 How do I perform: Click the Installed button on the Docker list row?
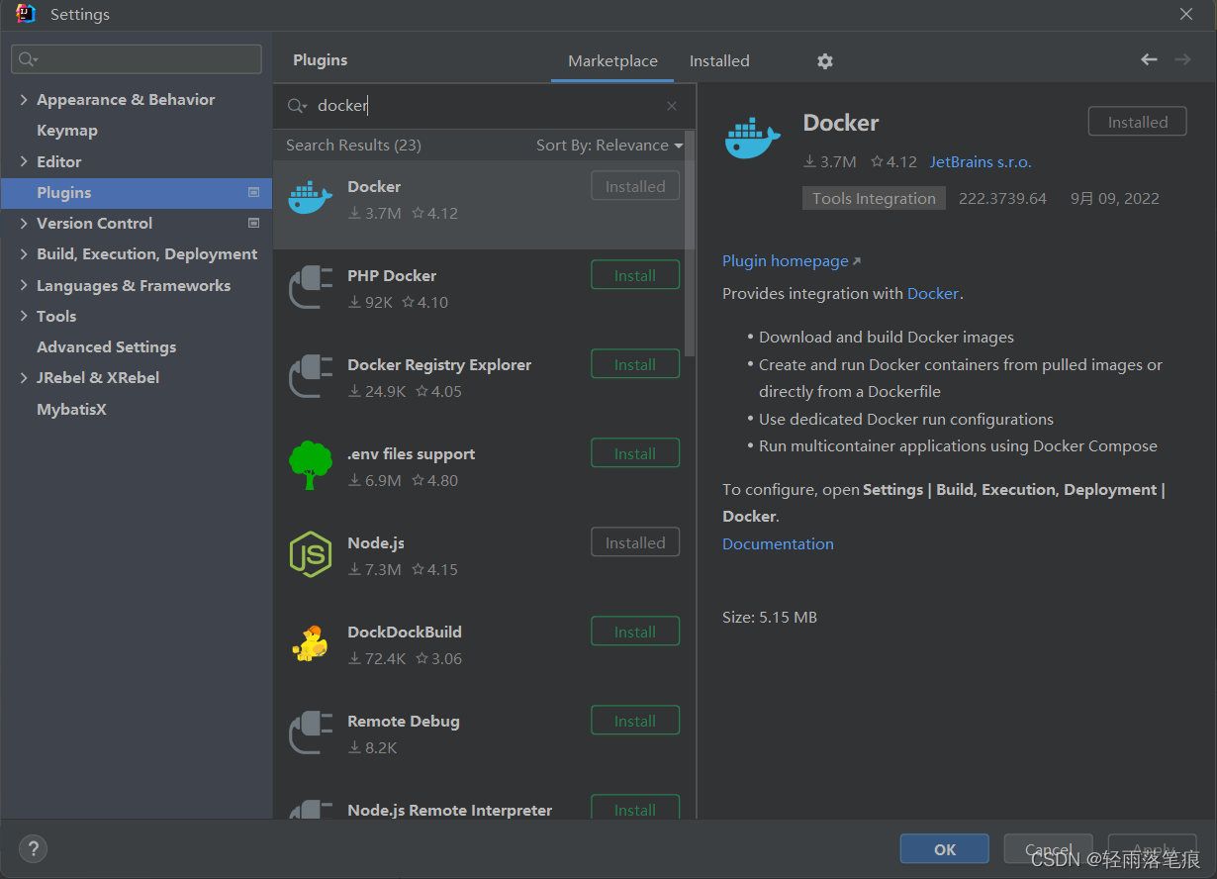click(635, 186)
